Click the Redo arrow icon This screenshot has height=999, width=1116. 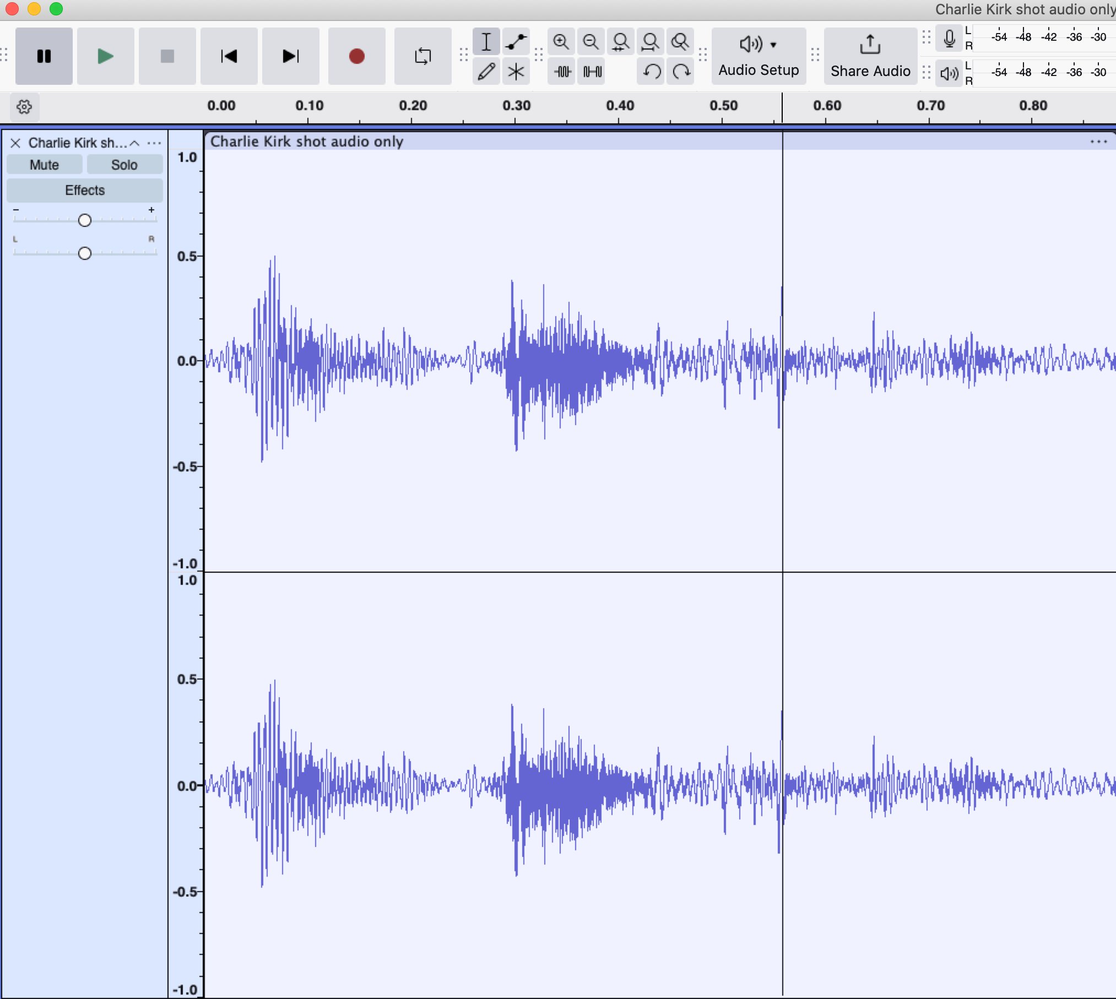[x=681, y=72]
